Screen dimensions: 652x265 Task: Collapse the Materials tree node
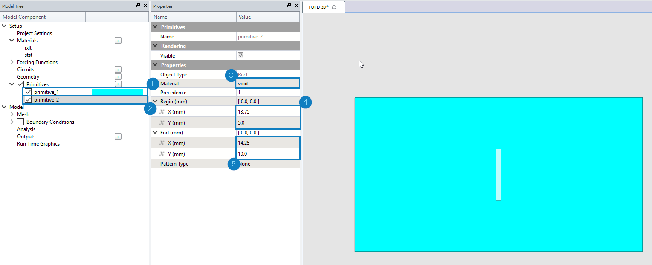pyautogui.click(x=12, y=41)
